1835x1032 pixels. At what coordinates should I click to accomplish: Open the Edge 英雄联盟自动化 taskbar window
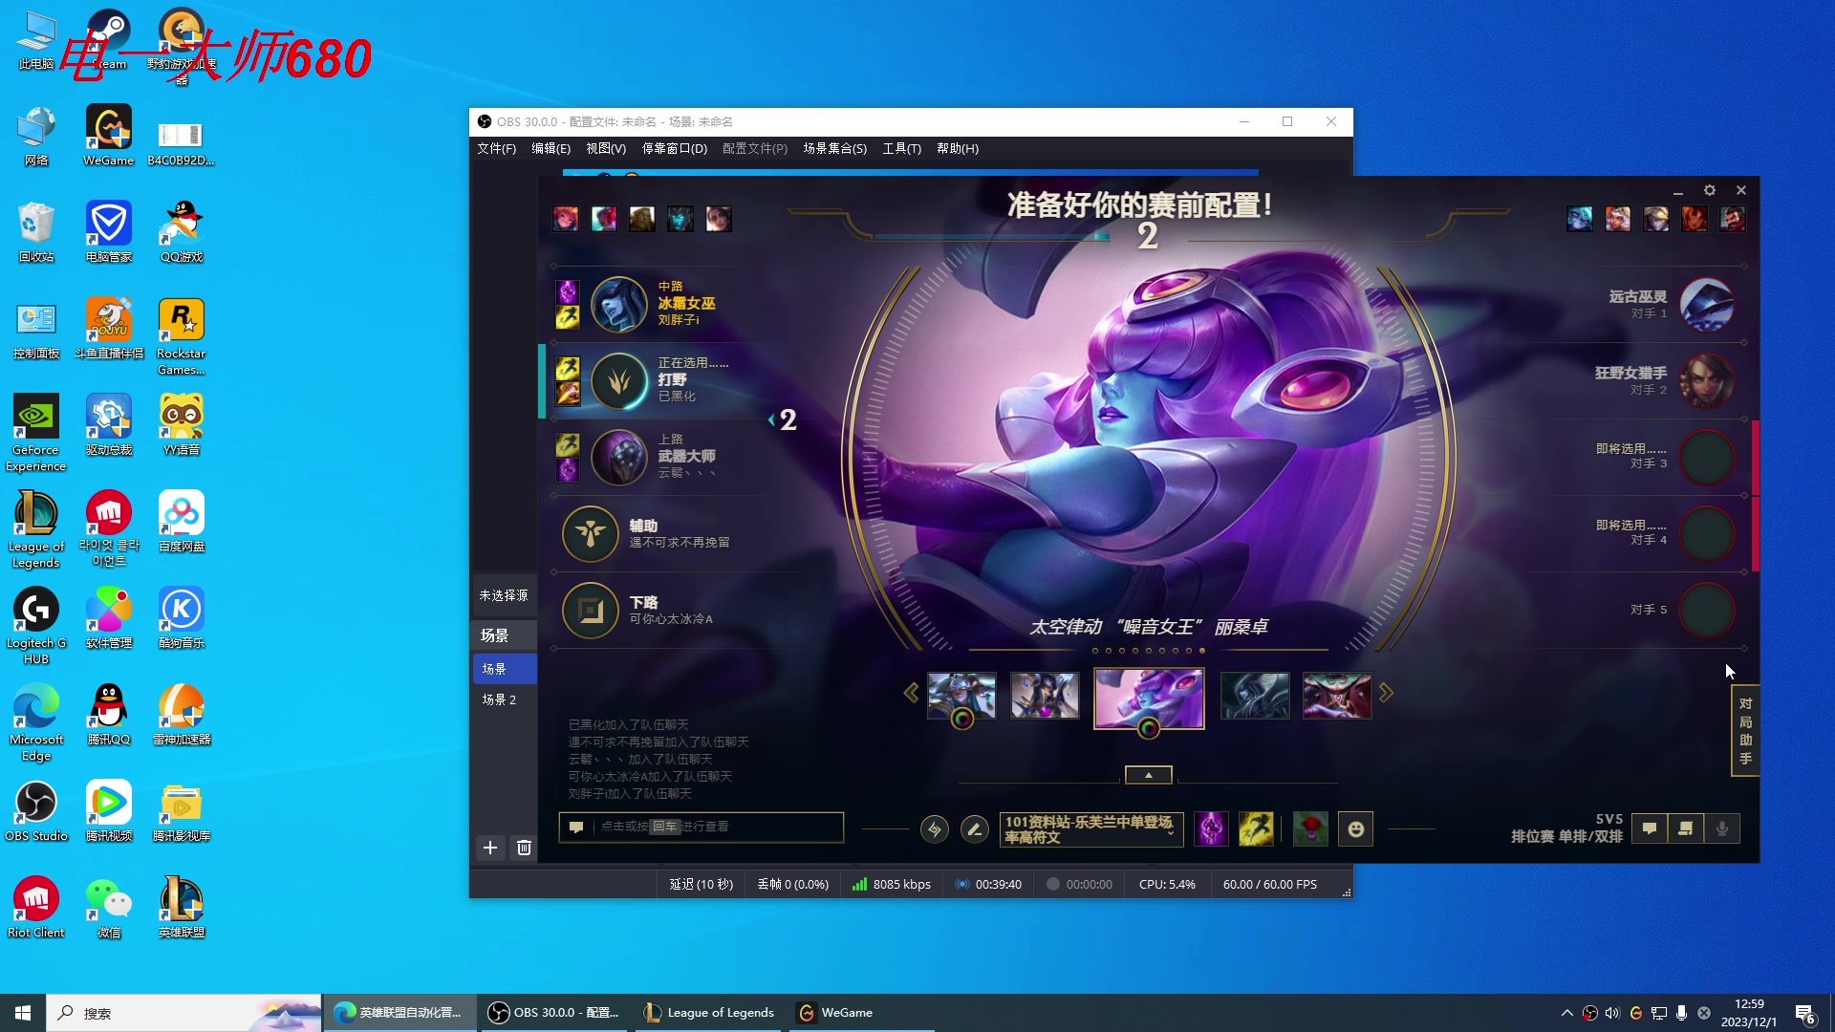pyautogui.click(x=399, y=1013)
